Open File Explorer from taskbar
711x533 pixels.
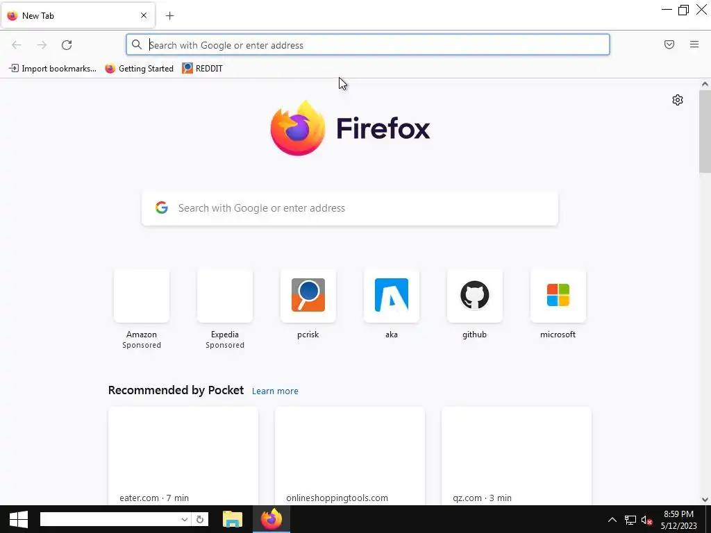233,519
